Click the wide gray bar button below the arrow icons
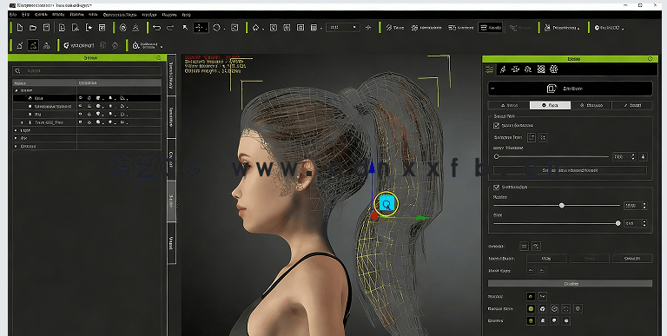667x336 pixels. (x=570, y=283)
